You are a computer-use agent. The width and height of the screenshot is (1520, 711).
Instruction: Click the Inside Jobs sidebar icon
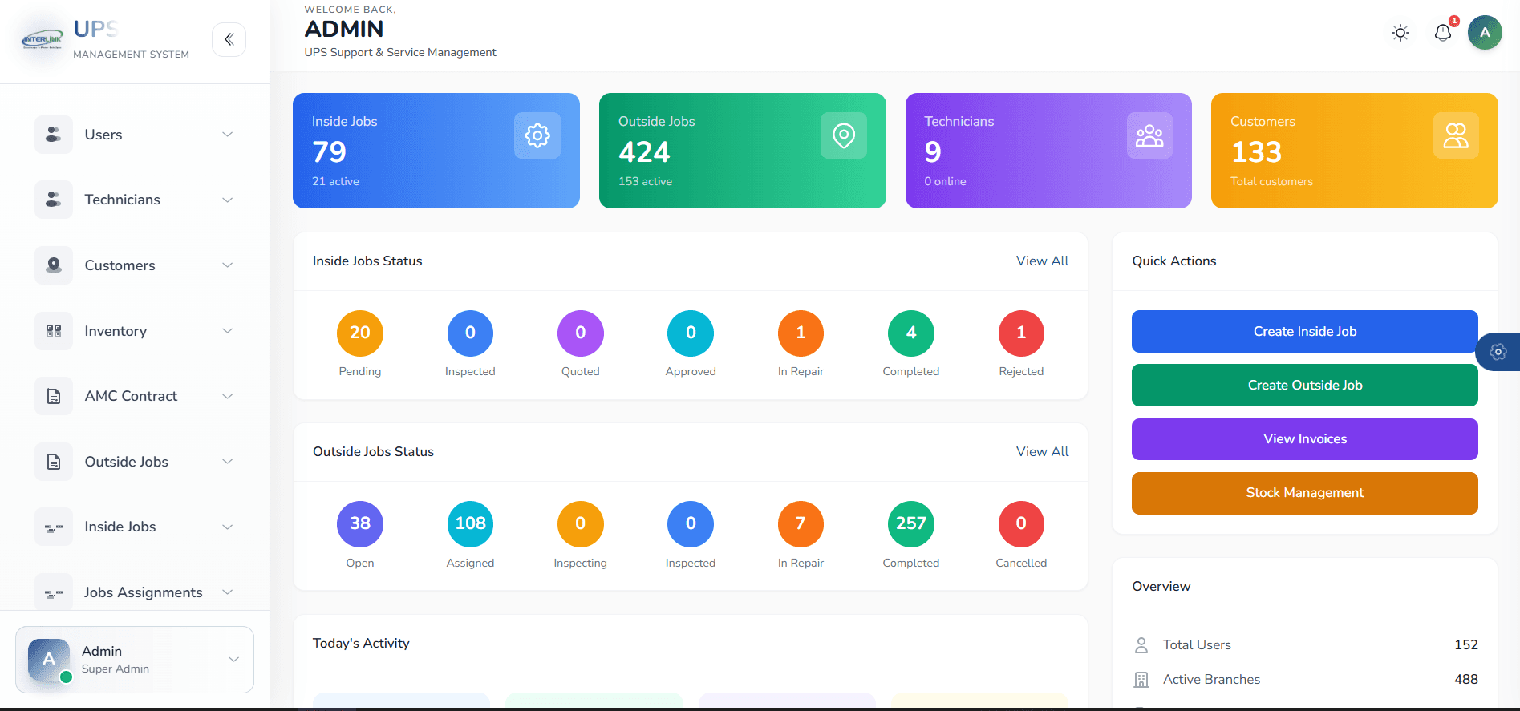(x=54, y=527)
